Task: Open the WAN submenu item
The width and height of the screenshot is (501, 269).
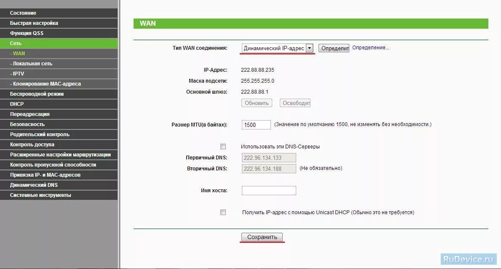Action: [x=59, y=54]
